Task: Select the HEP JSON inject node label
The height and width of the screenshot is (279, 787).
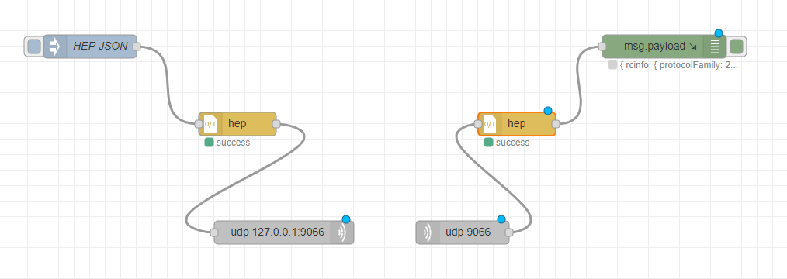Action: tap(100, 46)
